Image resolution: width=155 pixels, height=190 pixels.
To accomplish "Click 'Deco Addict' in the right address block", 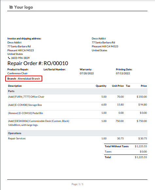I will click(99, 38).
